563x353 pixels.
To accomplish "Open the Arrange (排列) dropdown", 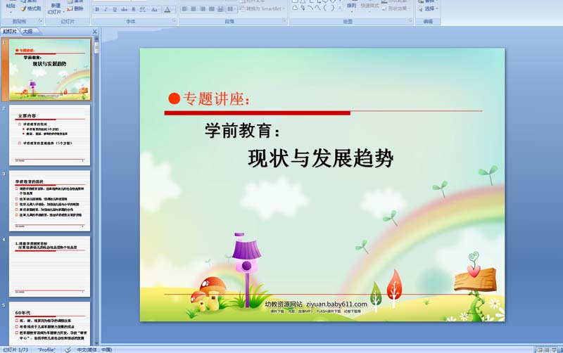I will [351, 7].
